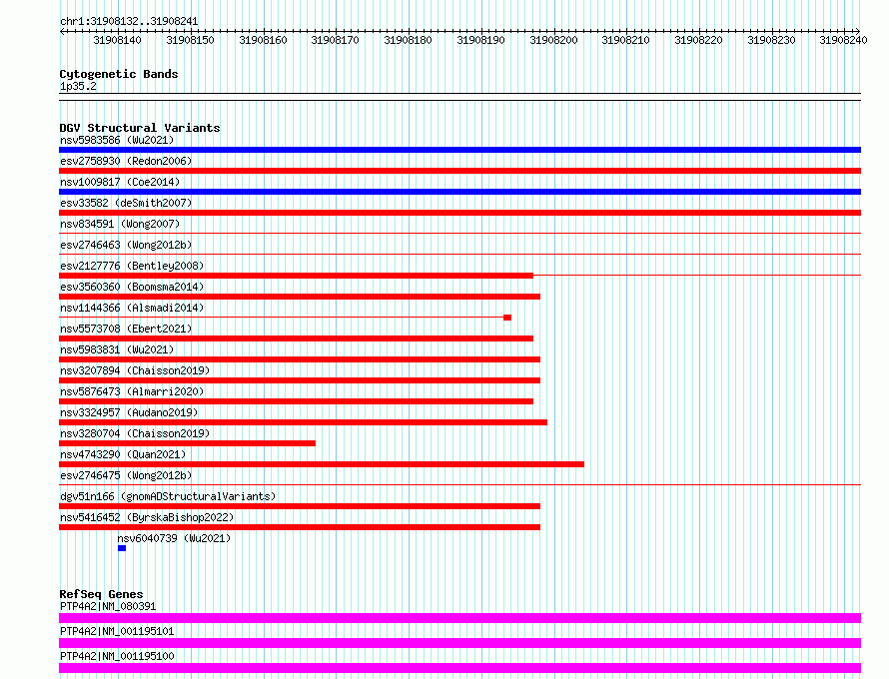
Task: Open nsv3207894 (Chaisson2019) label
Action: click(x=135, y=370)
